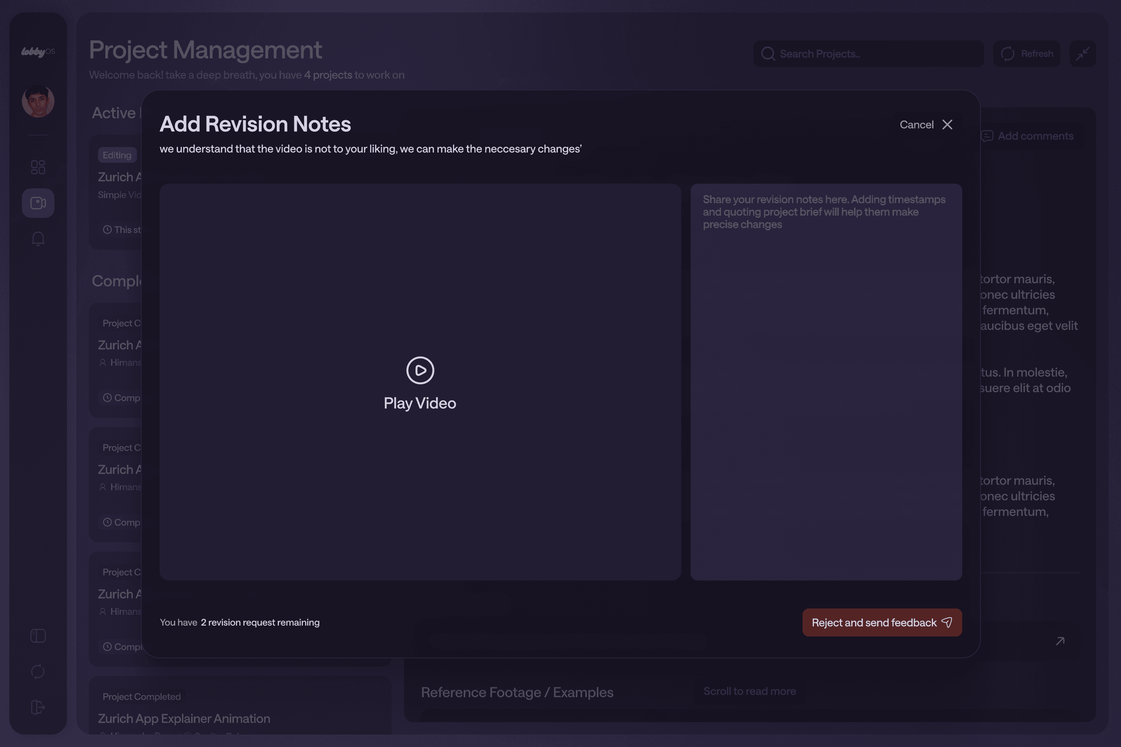Open the user profile avatar
The height and width of the screenshot is (747, 1121).
38,101
